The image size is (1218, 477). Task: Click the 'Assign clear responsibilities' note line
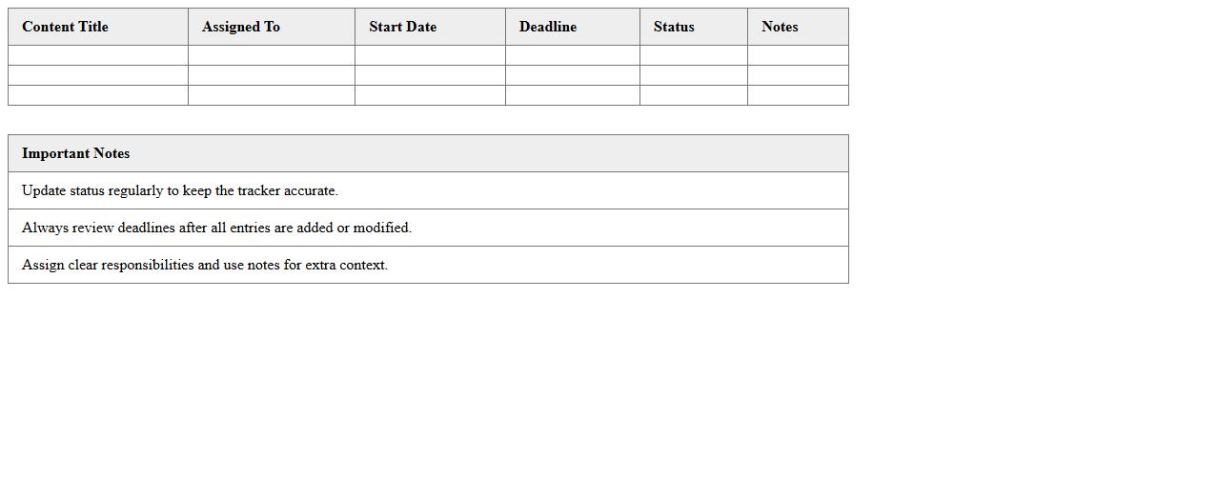(x=205, y=265)
